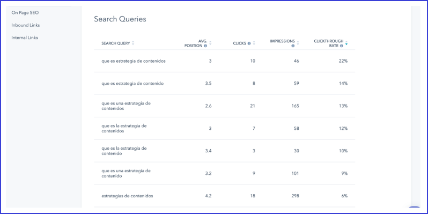The image size is (428, 214).
Task: Click avg. position value 3.4
Action: pyautogui.click(x=208, y=151)
